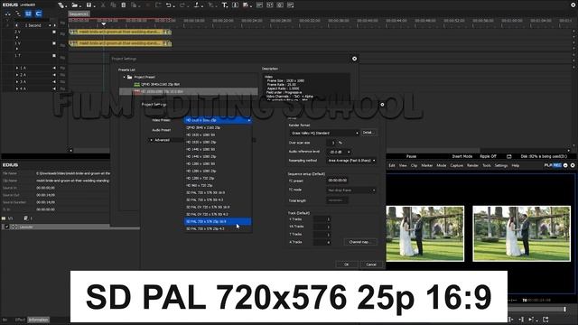Viewport: 578px width, 325px height.
Task: Expand the 2 A audio track
Action: click(x=17, y=75)
